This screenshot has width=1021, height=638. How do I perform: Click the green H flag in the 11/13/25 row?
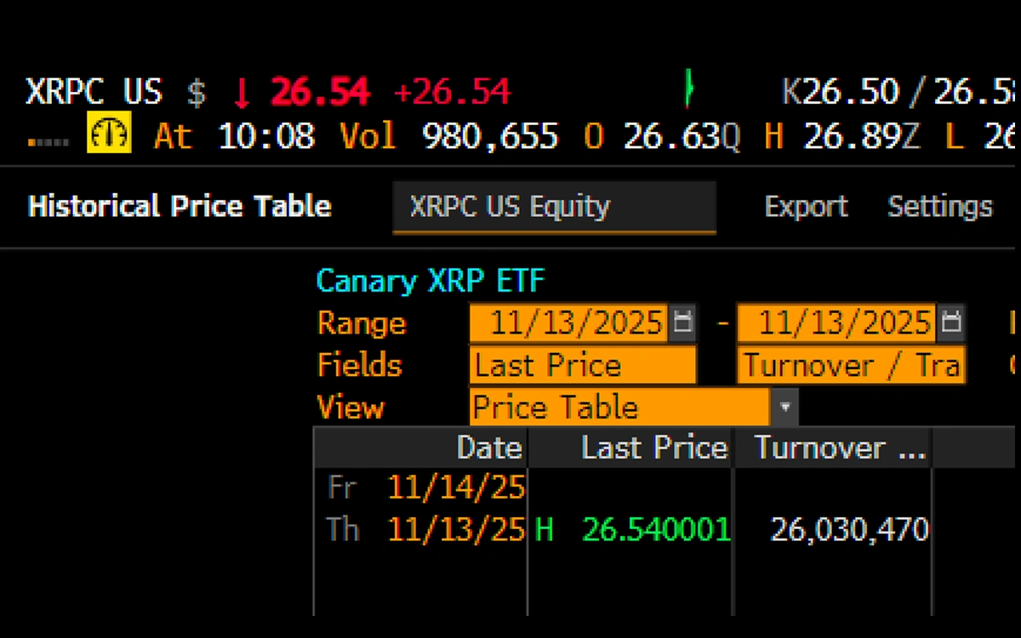[x=544, y=530]
